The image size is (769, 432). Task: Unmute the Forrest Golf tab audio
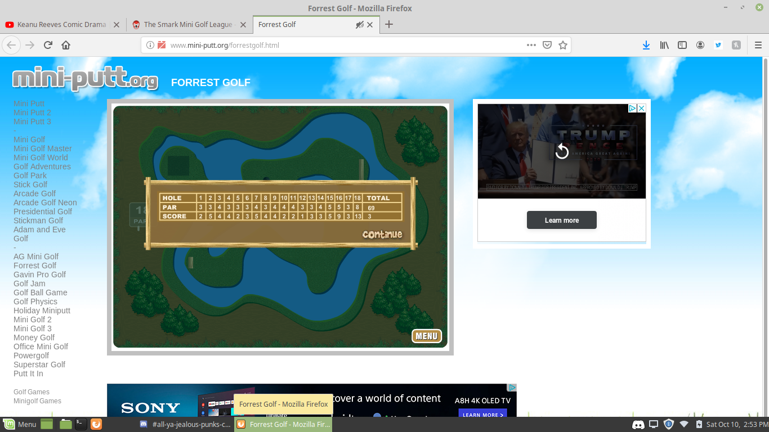coord(359,25)
